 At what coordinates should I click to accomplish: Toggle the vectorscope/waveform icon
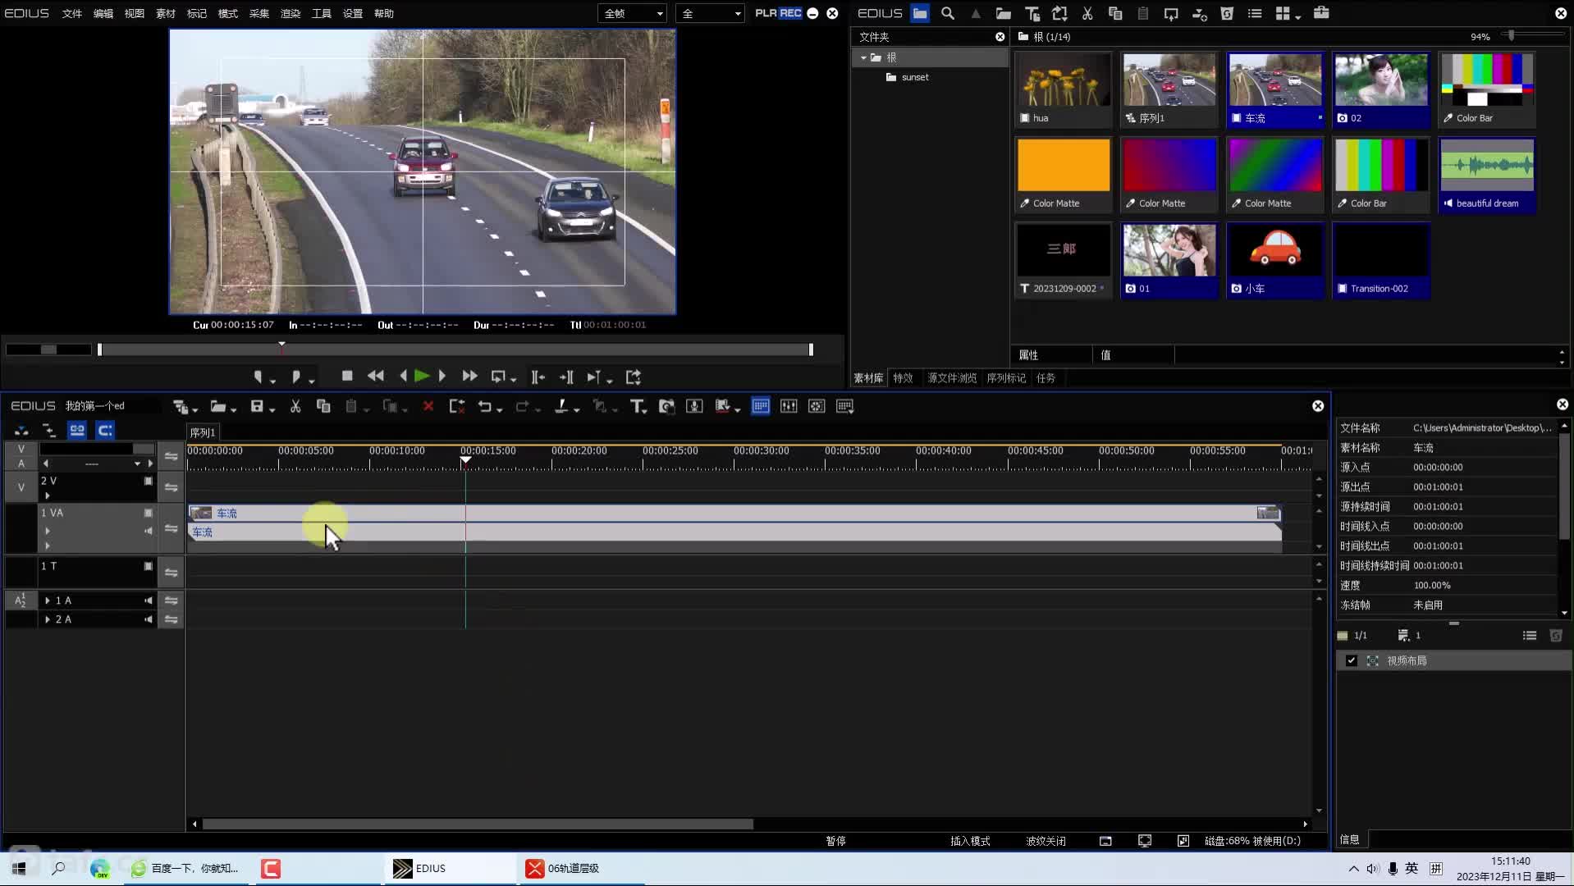click(817, 406)
